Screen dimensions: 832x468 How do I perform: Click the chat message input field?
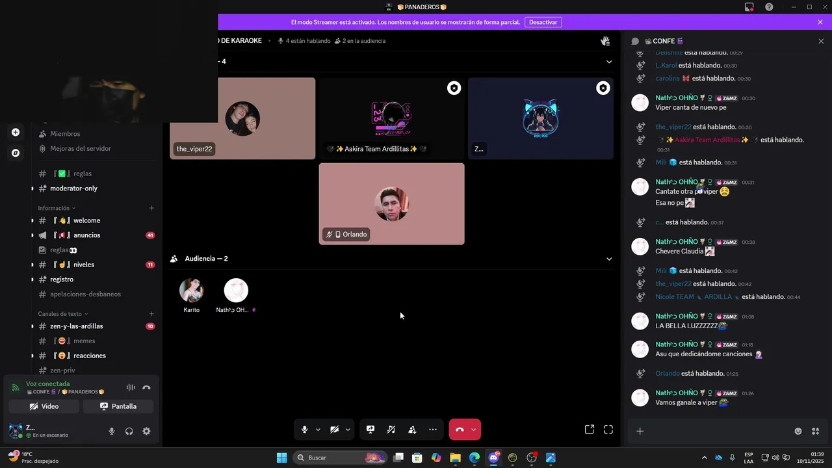[x=718, y=431]
